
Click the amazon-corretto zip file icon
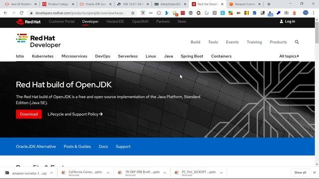[x=7, y=173]
